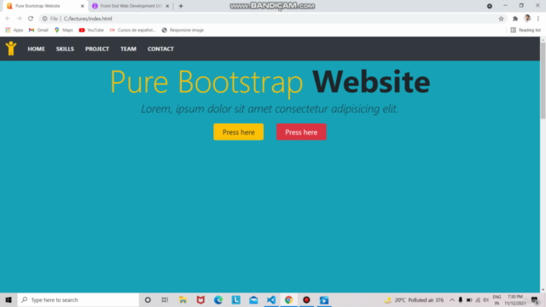Click the microphone icon in system tray
546x307 pixels.
tap(461, 299)
